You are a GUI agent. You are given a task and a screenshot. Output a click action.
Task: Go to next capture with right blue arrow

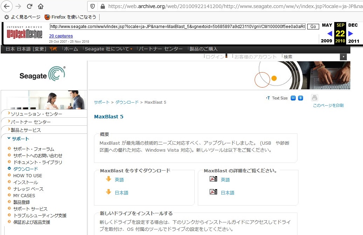coord(350,34)
